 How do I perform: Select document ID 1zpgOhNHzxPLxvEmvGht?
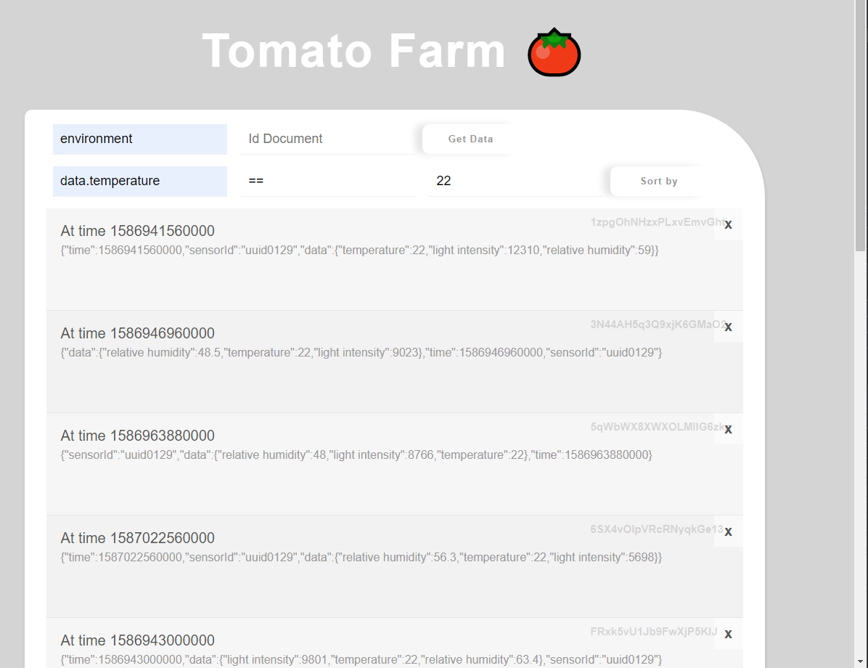[x=658, y=222]
